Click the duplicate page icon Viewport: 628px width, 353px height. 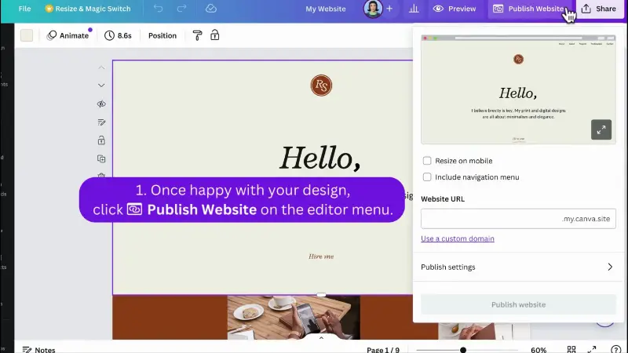click(x=101, y=158)
